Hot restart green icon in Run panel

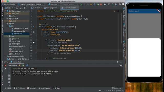pyautogui.click(x=23, y=65)
